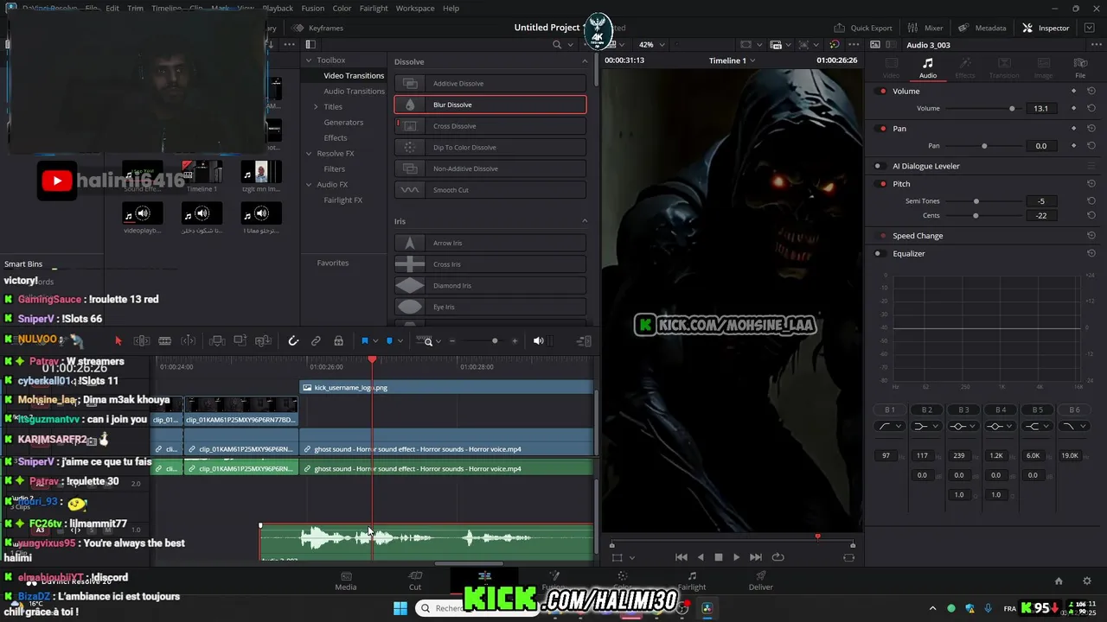Image resolution: width=1107 pixels, height=622 pixels.
Task: Toggle loop playback in viewer
Action: [777, 557]
